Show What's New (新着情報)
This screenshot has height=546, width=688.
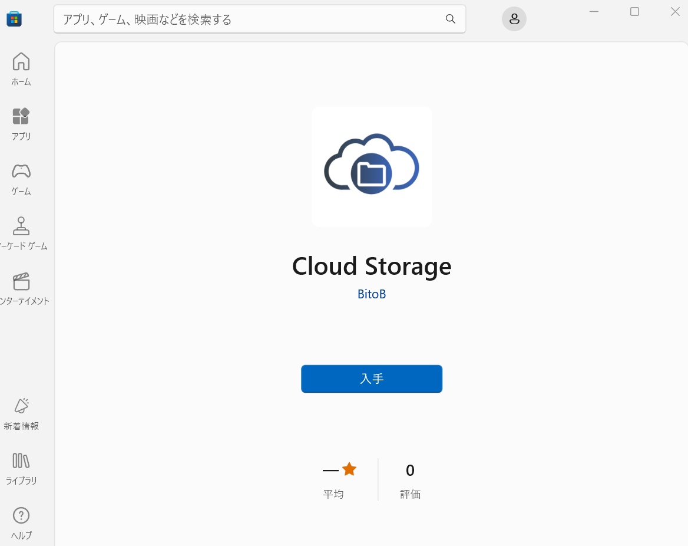[x=21, y=414]
